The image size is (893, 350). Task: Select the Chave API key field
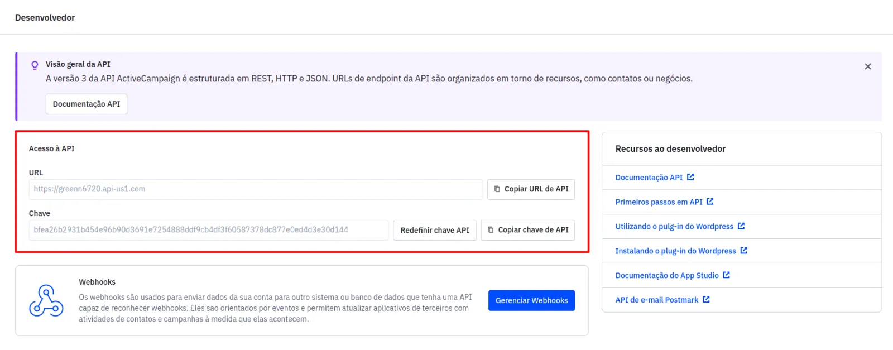coord(209,230)
